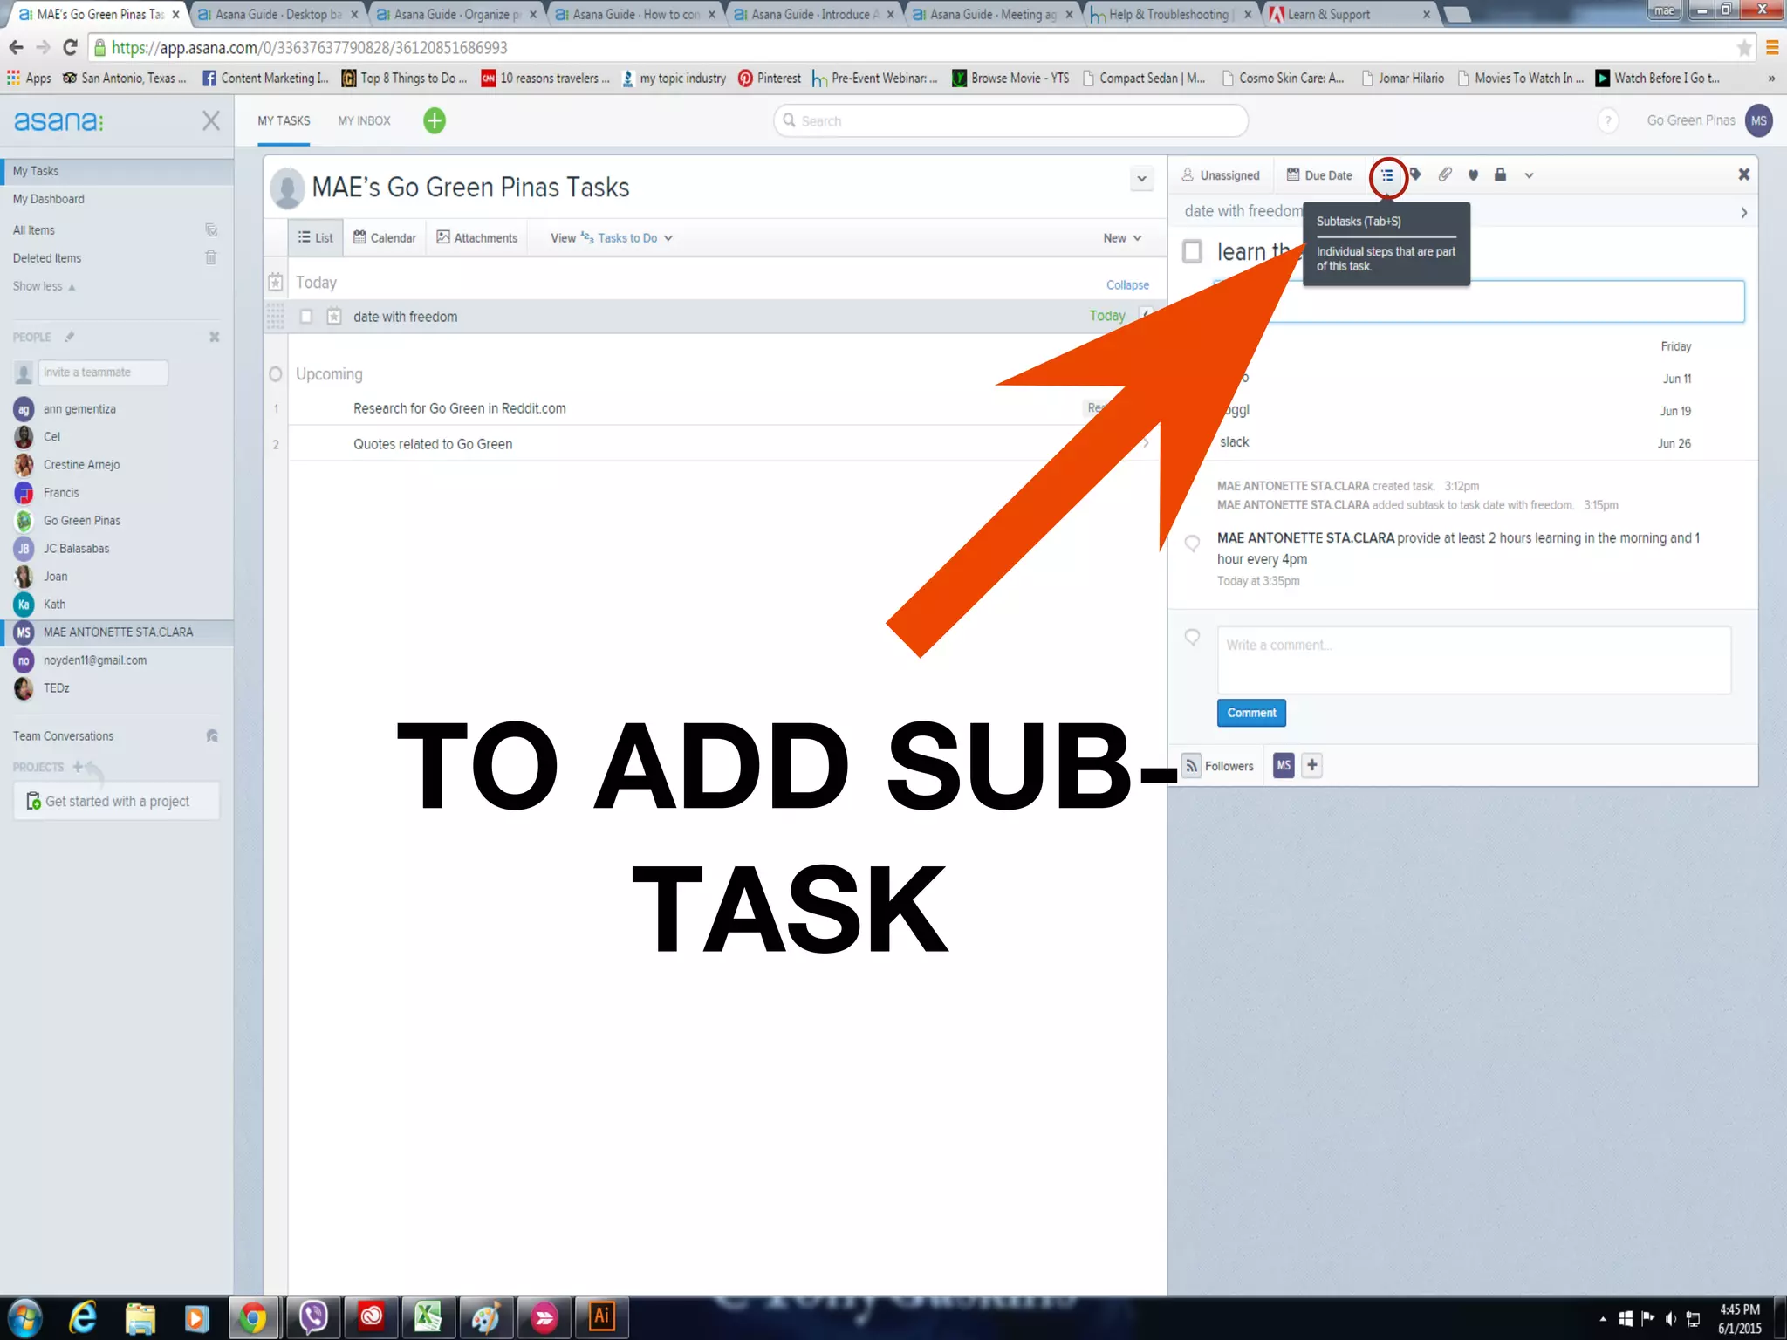The width and height of the screenshot is (1787, 1340).
Task: Open Chrome menu hamburger icon
Action: (1772, 47)
